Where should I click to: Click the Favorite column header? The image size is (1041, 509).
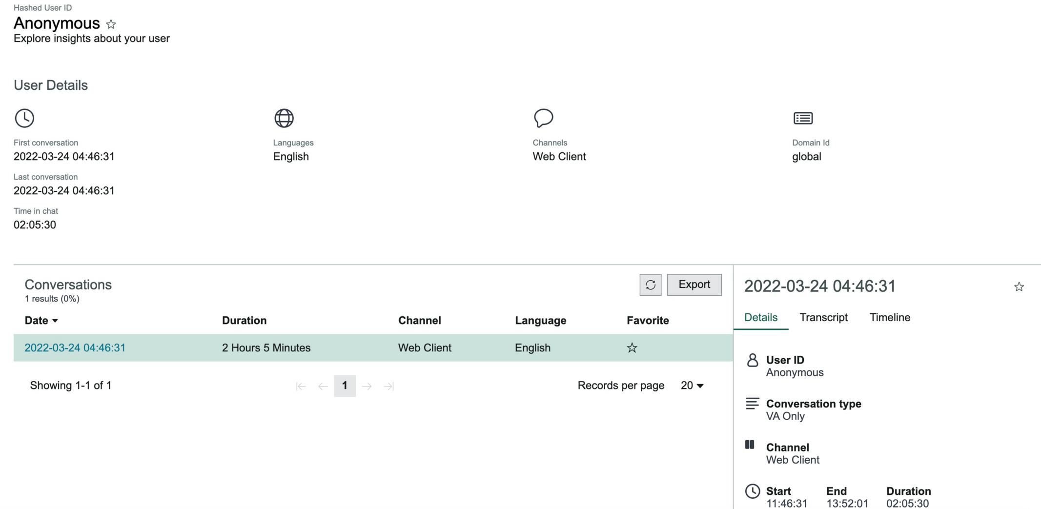[x=648, y=321]
